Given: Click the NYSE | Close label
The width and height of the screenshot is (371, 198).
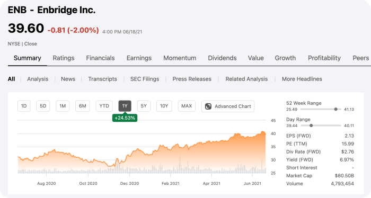Looking at the screenshot, I should (22, 44).
